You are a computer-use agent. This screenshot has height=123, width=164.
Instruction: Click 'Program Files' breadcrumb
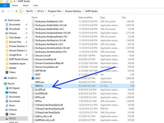[55, 11]
